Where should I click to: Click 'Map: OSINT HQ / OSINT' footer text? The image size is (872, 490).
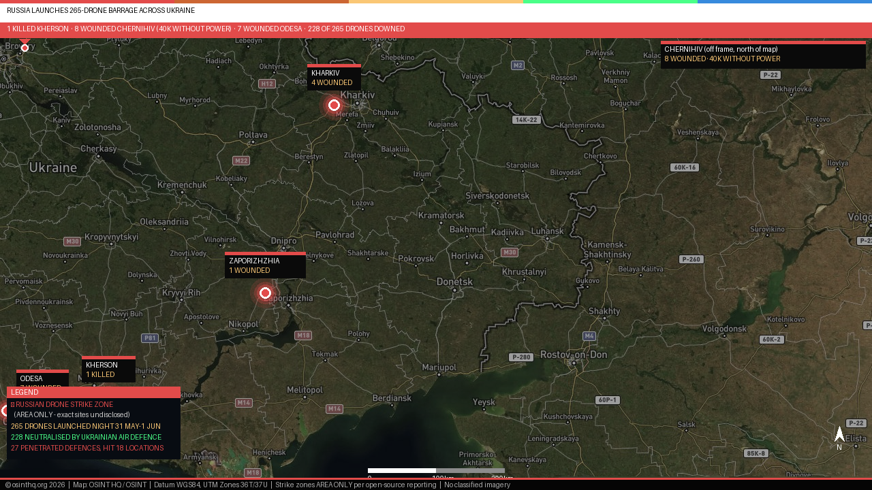[110, 485]
